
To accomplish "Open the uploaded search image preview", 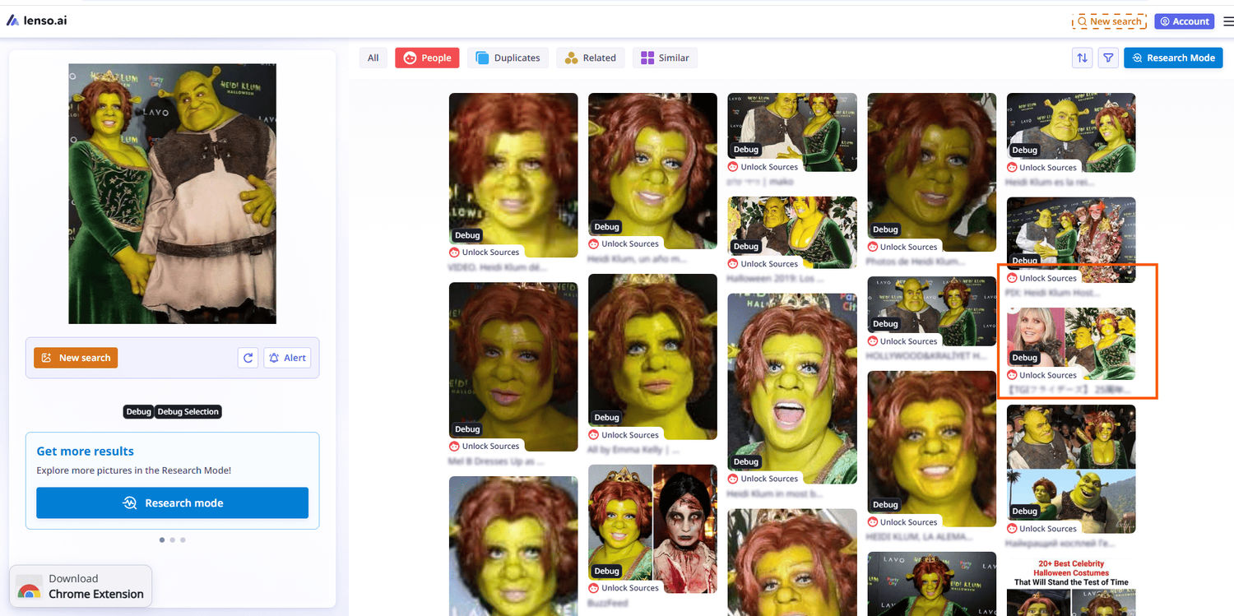I will coord(172,194).
